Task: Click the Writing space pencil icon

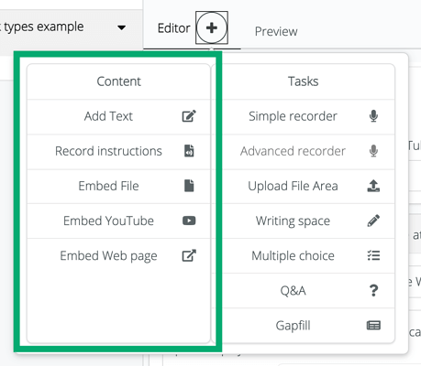Action: point(373,221)
